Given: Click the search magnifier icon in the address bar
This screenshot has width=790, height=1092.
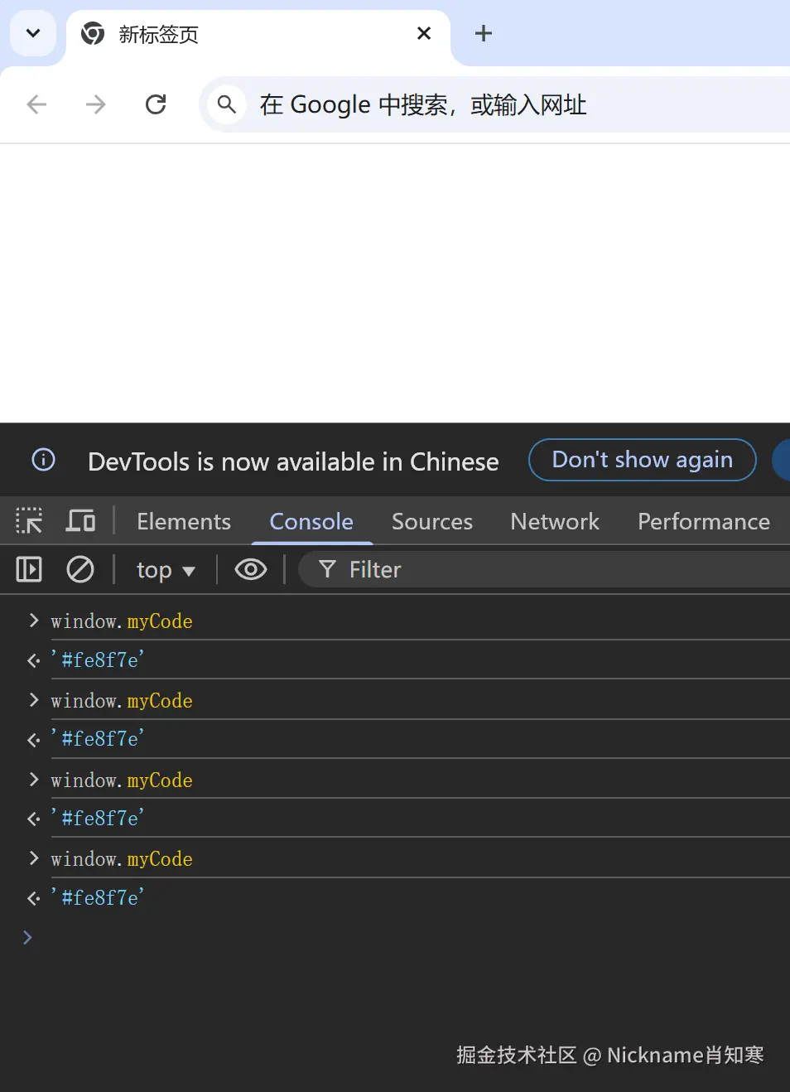Looking at the screenshot, I should (226, 104).
